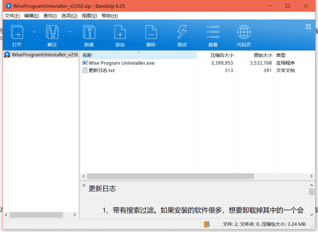
Task: Click the 应用程序 type cell
Action: tap(285, 63)
